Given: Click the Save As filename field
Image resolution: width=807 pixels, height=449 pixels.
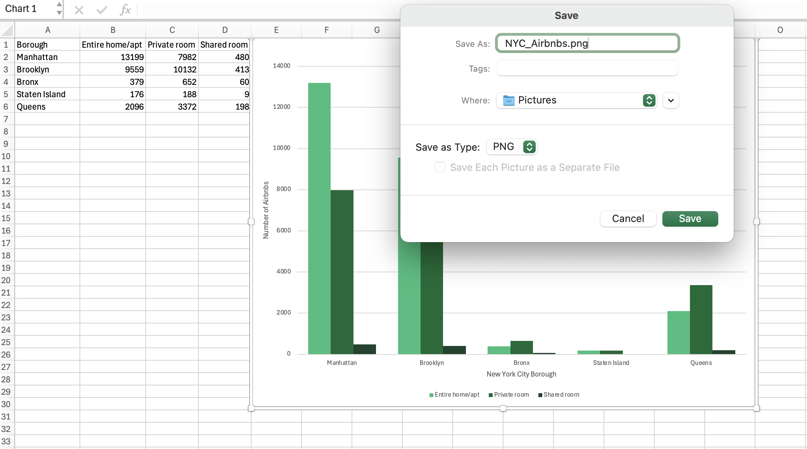Looking at the screenshot, I should (587, 43).
